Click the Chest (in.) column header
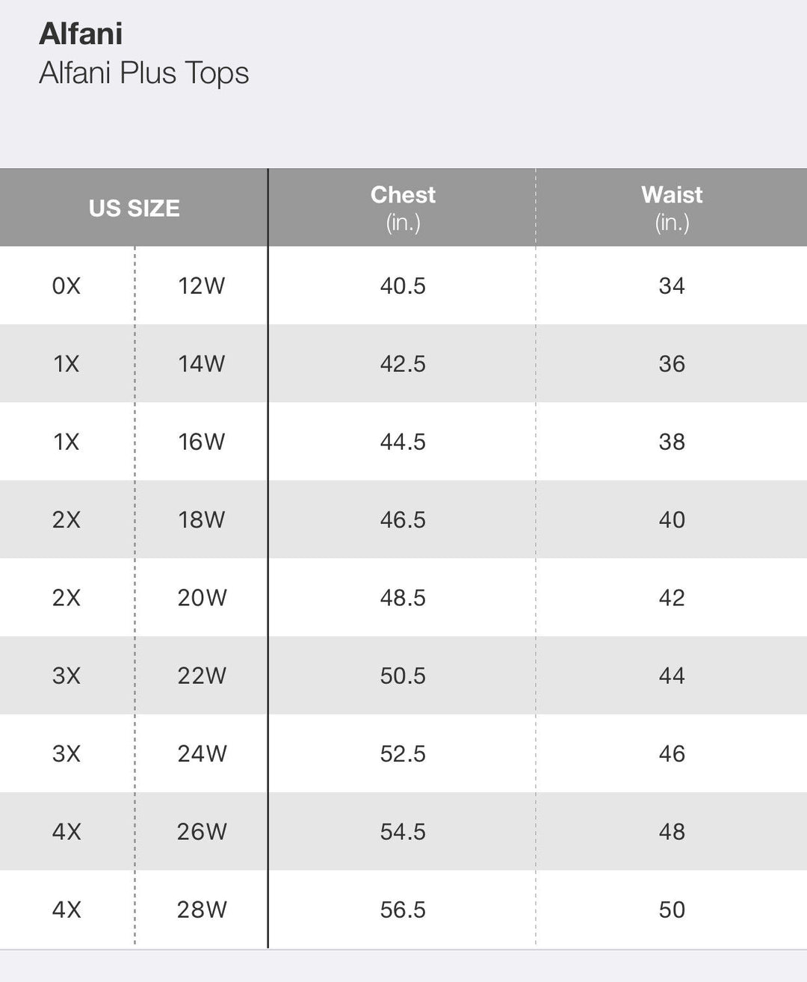Viewport: 807px width, 982px height. click(403, 207)
